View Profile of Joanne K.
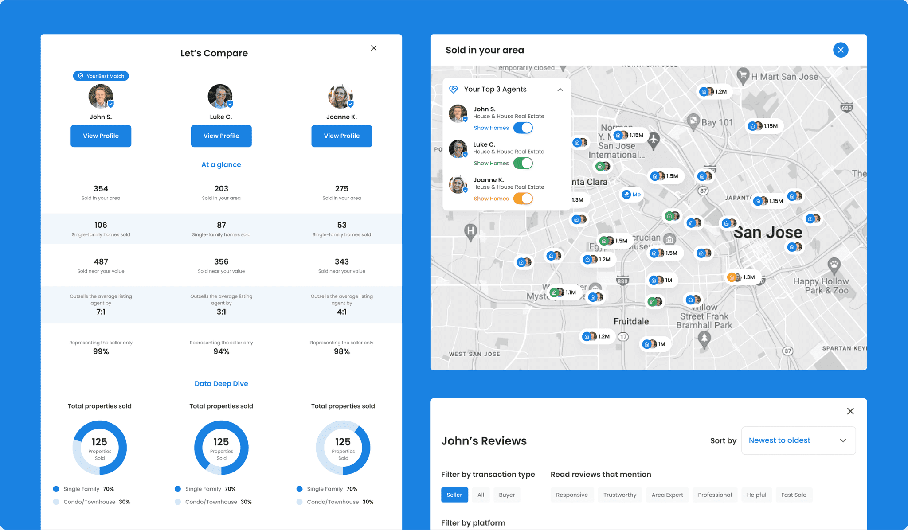The height and width of the screenshot is (530, 908). (x=341, y=136)
